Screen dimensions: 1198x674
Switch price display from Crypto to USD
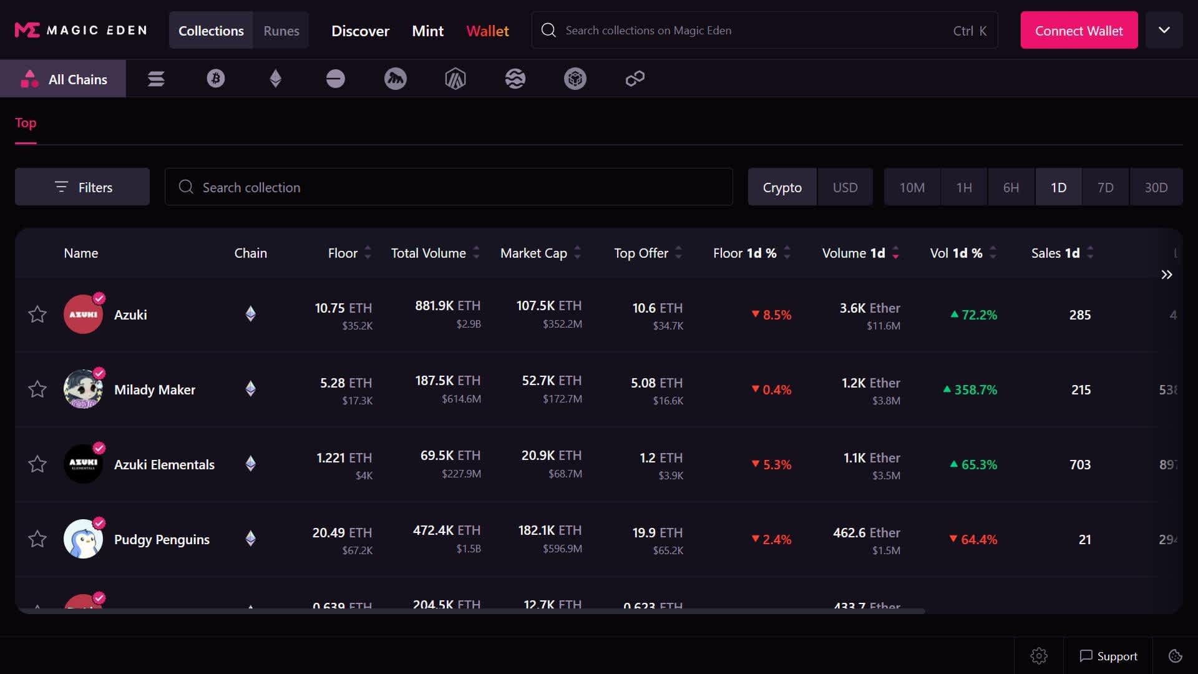pyautogui.click(x=845, y=187)
